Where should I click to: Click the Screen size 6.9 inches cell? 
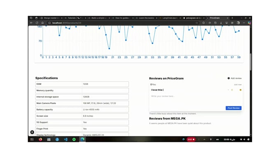105,116
